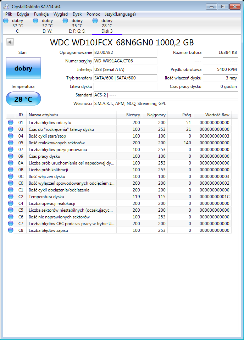Go to previous disk with left arrow
The image size is (244, 340).
point(10,42)
